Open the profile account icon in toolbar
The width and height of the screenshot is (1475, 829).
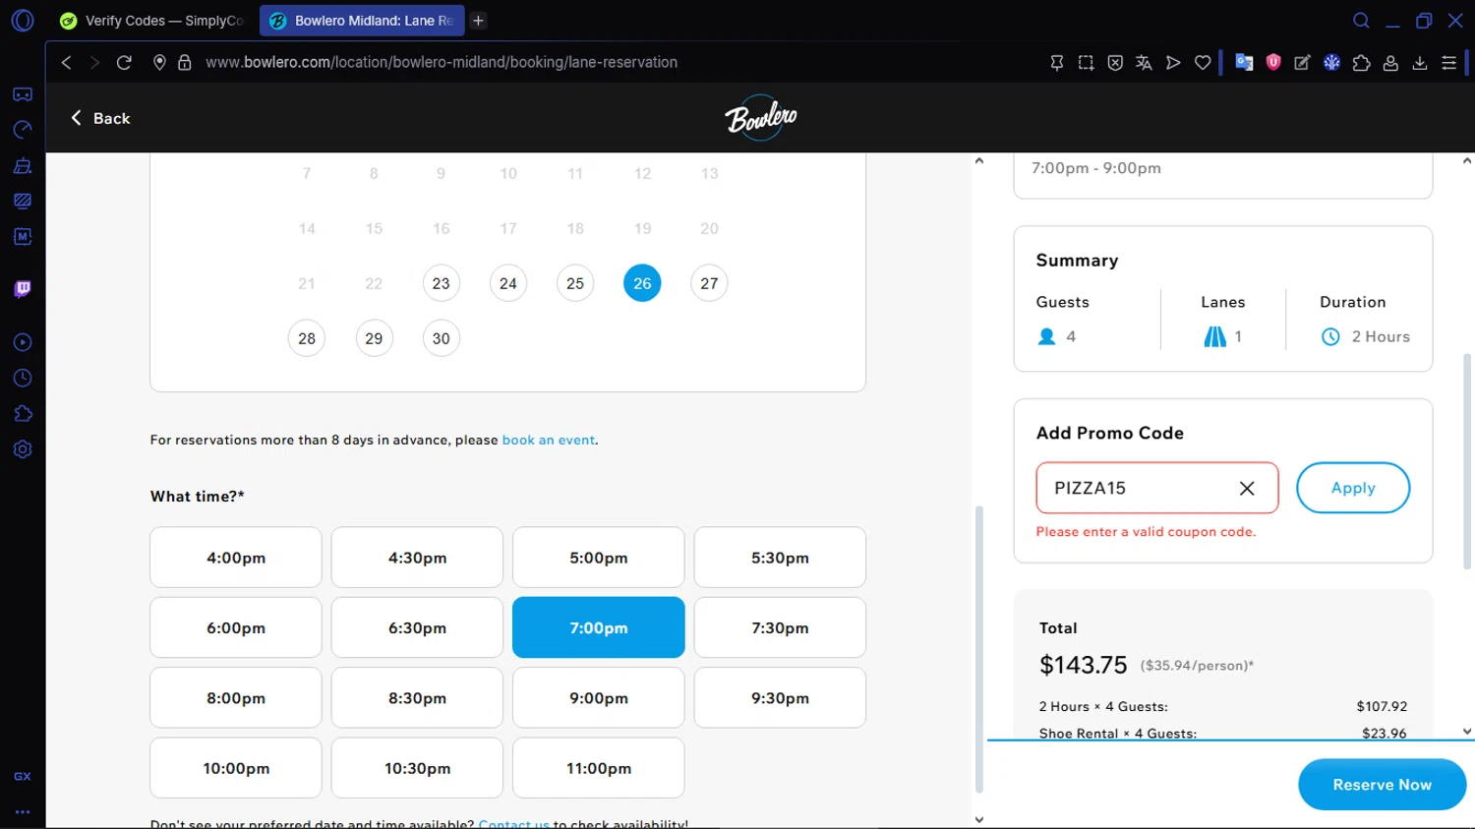pos(1390,62)
